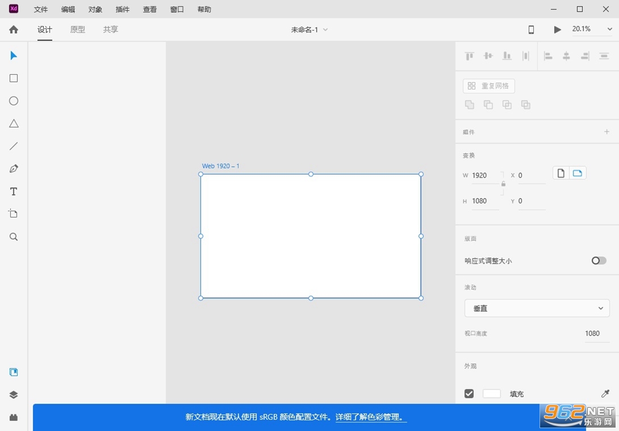Open the 插件 menu

click(122, 10)
